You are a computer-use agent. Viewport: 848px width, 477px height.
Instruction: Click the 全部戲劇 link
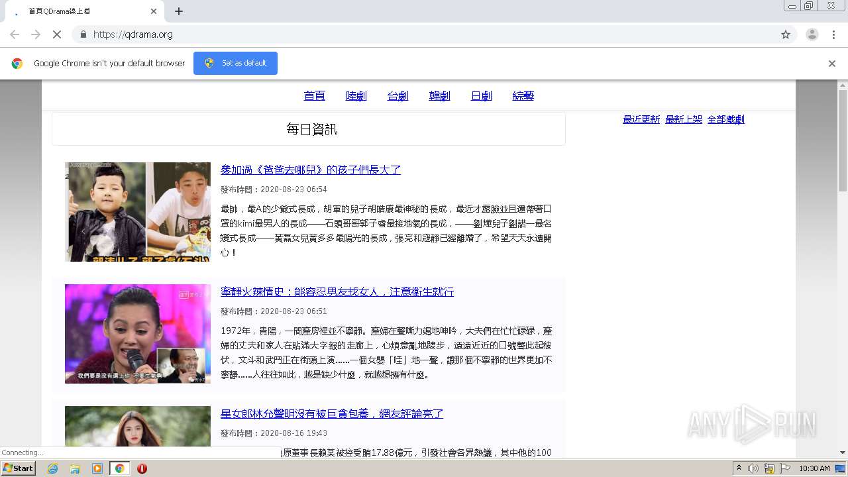[725, 119]
